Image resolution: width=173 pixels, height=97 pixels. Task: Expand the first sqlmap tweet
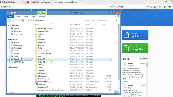(x=125, y=81)
